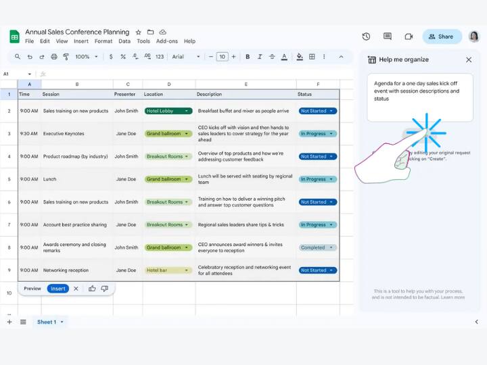487x365 pixels.
Task: Click the Google Sheets logo icon
Action: pos(14,36)
